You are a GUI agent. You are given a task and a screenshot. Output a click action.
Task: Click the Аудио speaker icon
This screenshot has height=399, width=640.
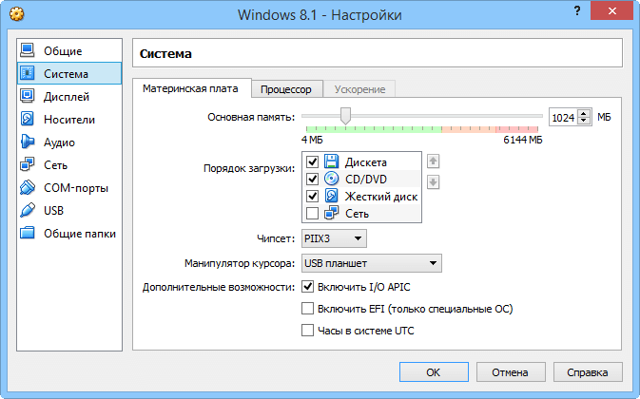point(28,142)
